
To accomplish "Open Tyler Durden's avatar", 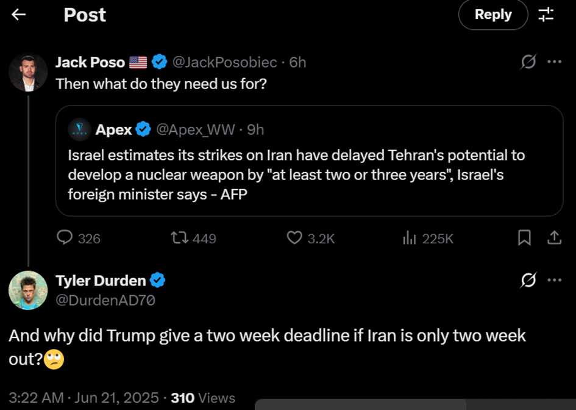I will click(28, 290).
